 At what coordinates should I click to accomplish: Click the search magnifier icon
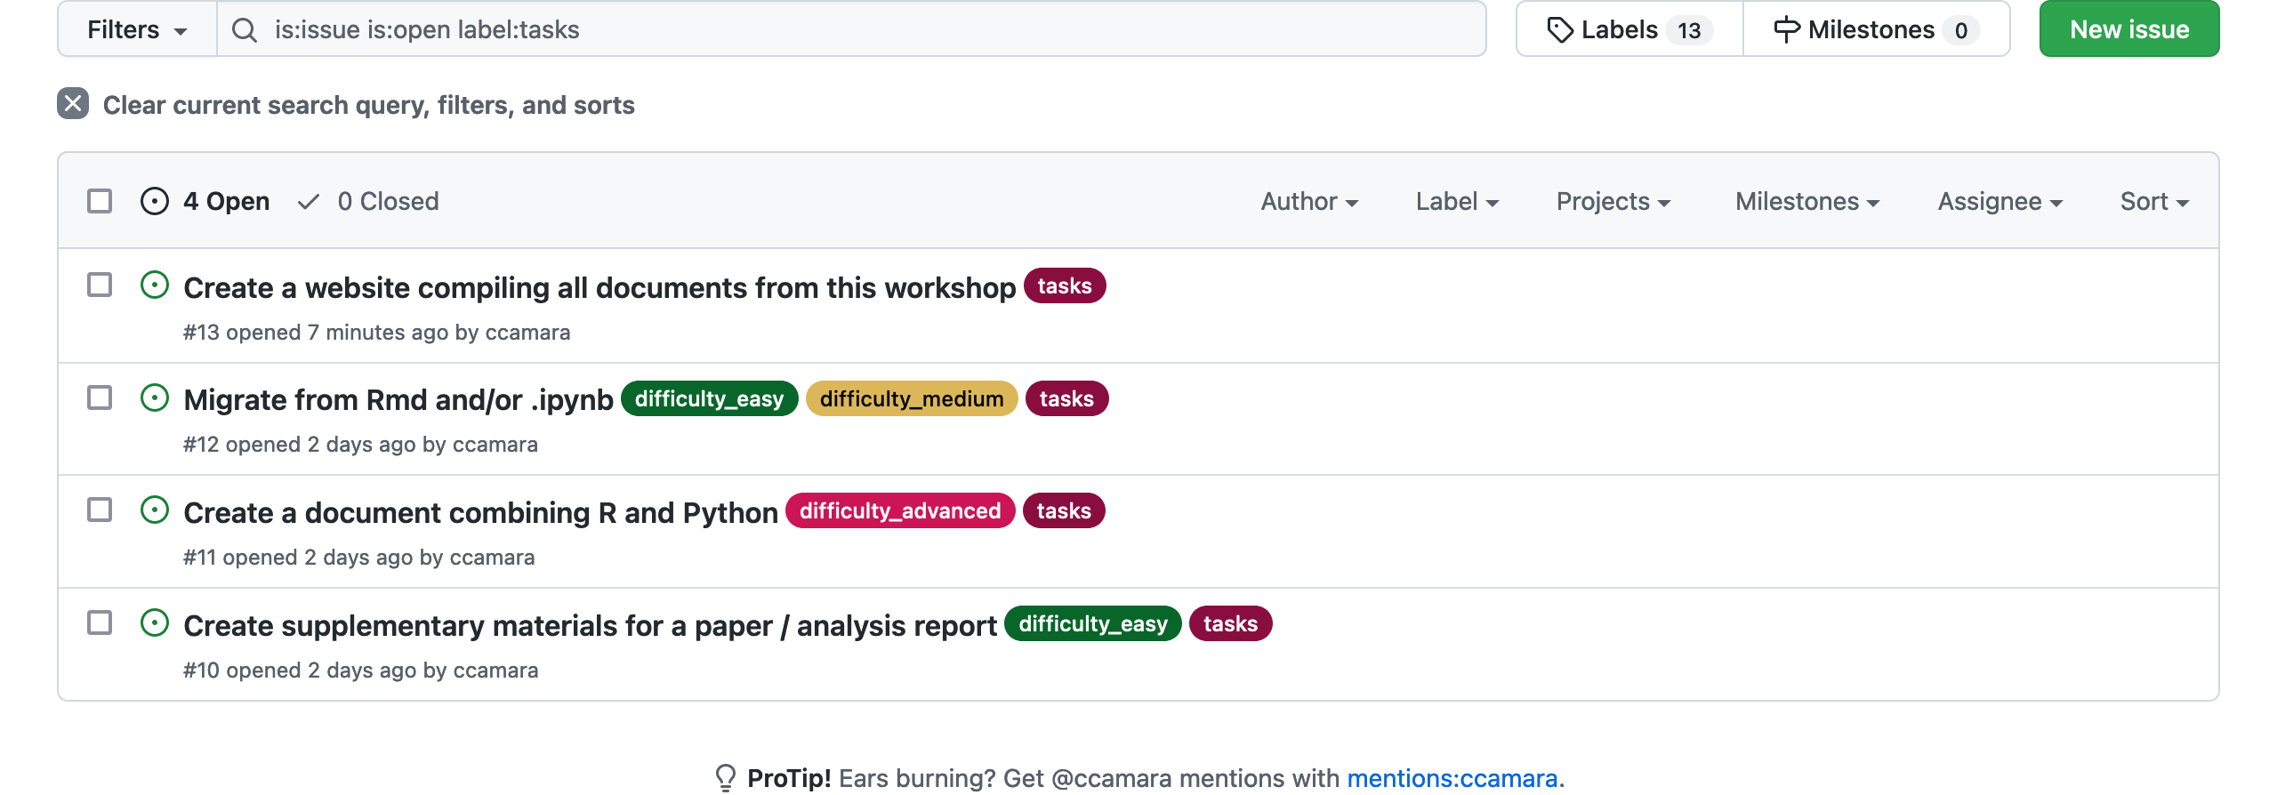[244, 30]
